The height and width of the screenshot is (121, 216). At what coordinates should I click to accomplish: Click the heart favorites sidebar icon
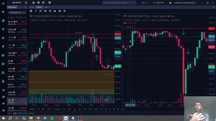[3, 12]
